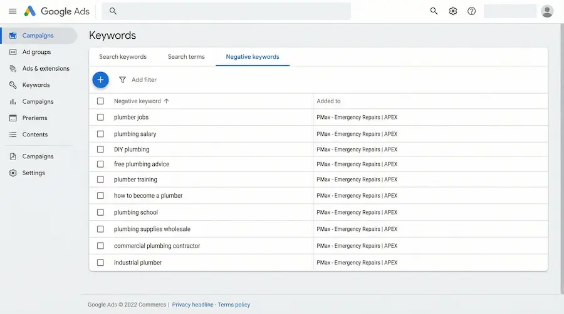Open Contents in the sidebar
Screen dimensions: 564x314
click(35, 134)
